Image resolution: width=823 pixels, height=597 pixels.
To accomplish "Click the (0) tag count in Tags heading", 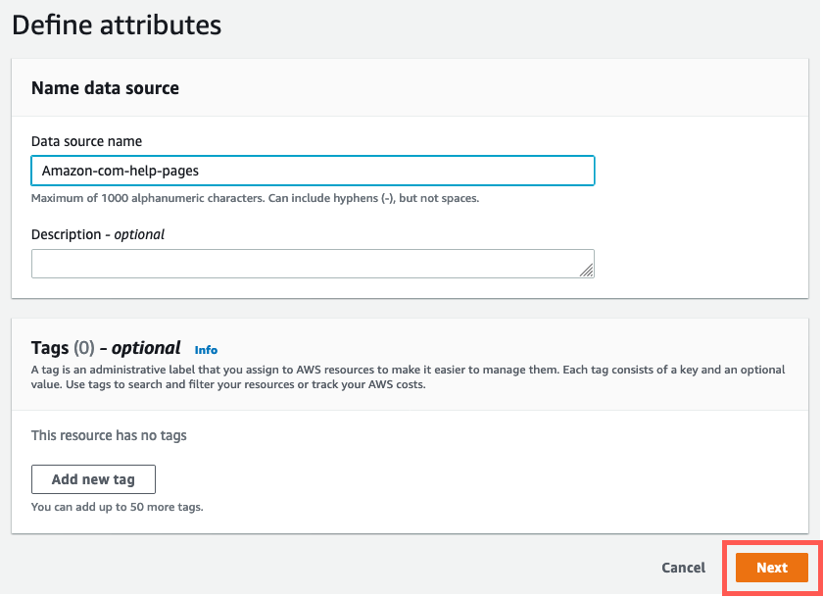I will [84, 348].
